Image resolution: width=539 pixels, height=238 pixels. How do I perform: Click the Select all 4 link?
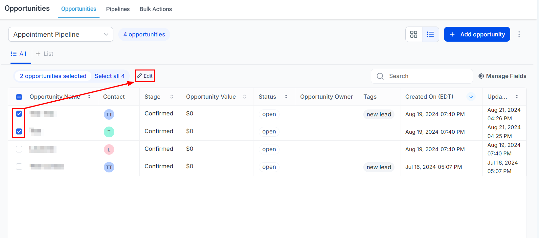tap(109, 76)
